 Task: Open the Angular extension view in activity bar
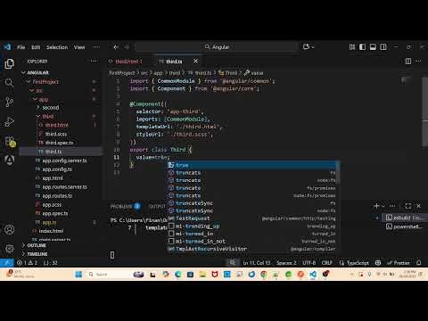click(x=9, y=160)
